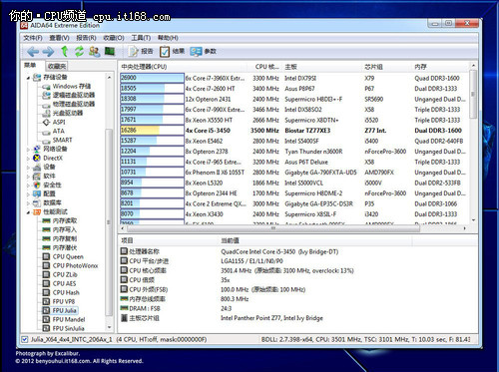
Task: Click the 结果 Results toolbar button
Action: click(173, 51)
